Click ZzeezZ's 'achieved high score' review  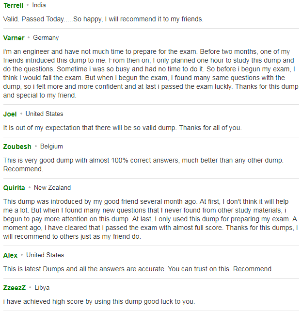pyautogui.click(x=99, y=301)
